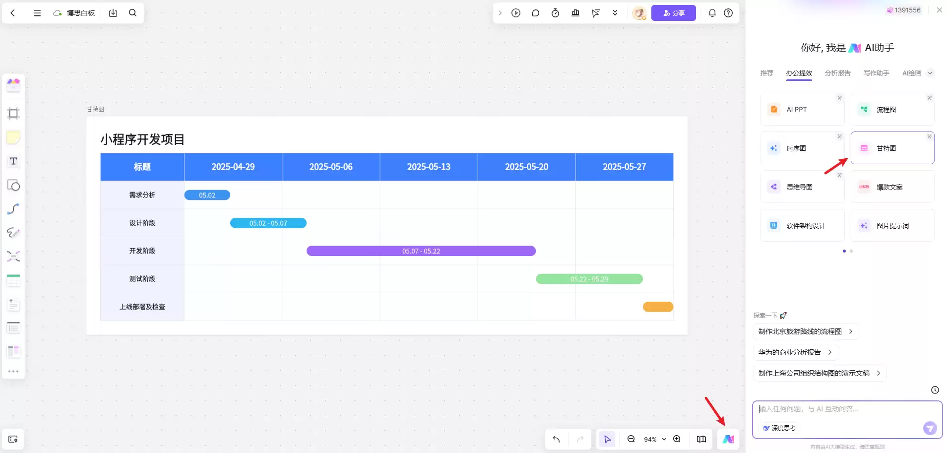Click suggestion 华为的商业分析报告
The width and height of the screenshot is (948, 453).
pos(795,352)
